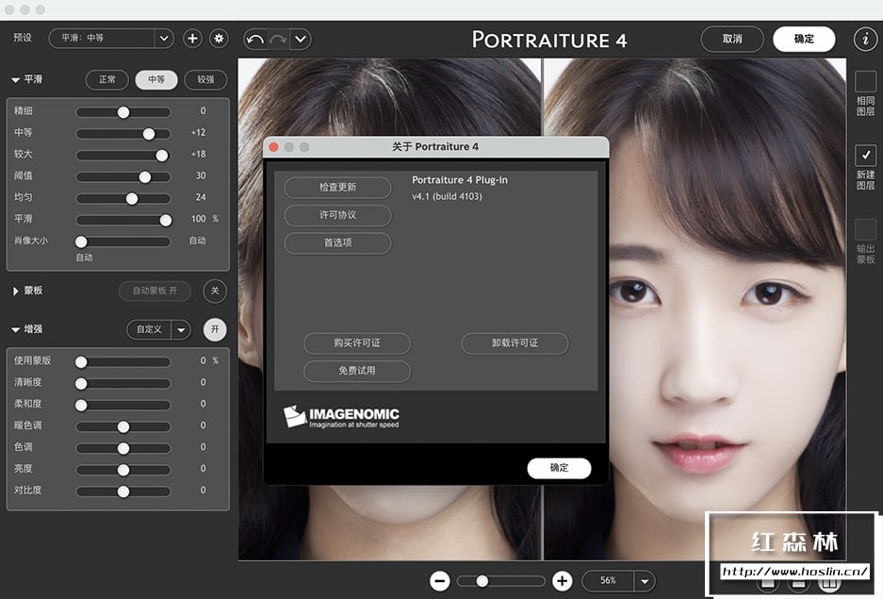The image size is (883, 599).
Task: Click the add preset plus icon
Action: (192, 39)
